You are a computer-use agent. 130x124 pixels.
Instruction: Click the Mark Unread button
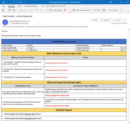tap(56, 10)
